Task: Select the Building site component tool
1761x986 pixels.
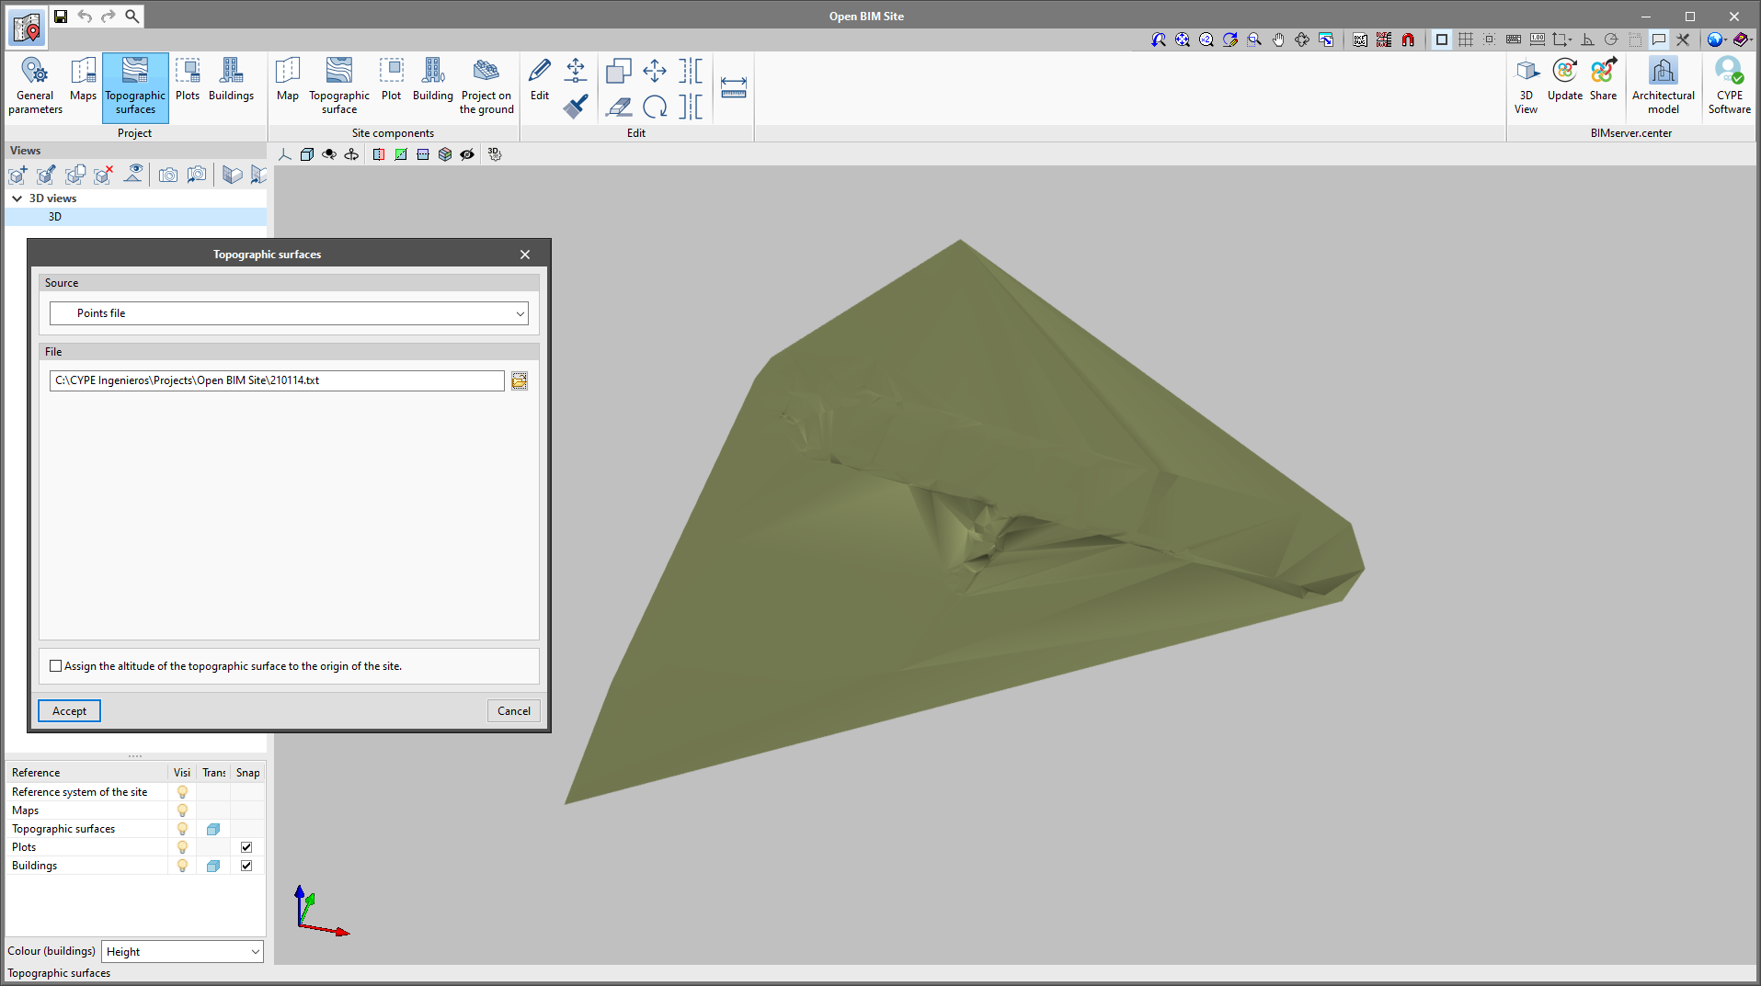Action: 433,80
